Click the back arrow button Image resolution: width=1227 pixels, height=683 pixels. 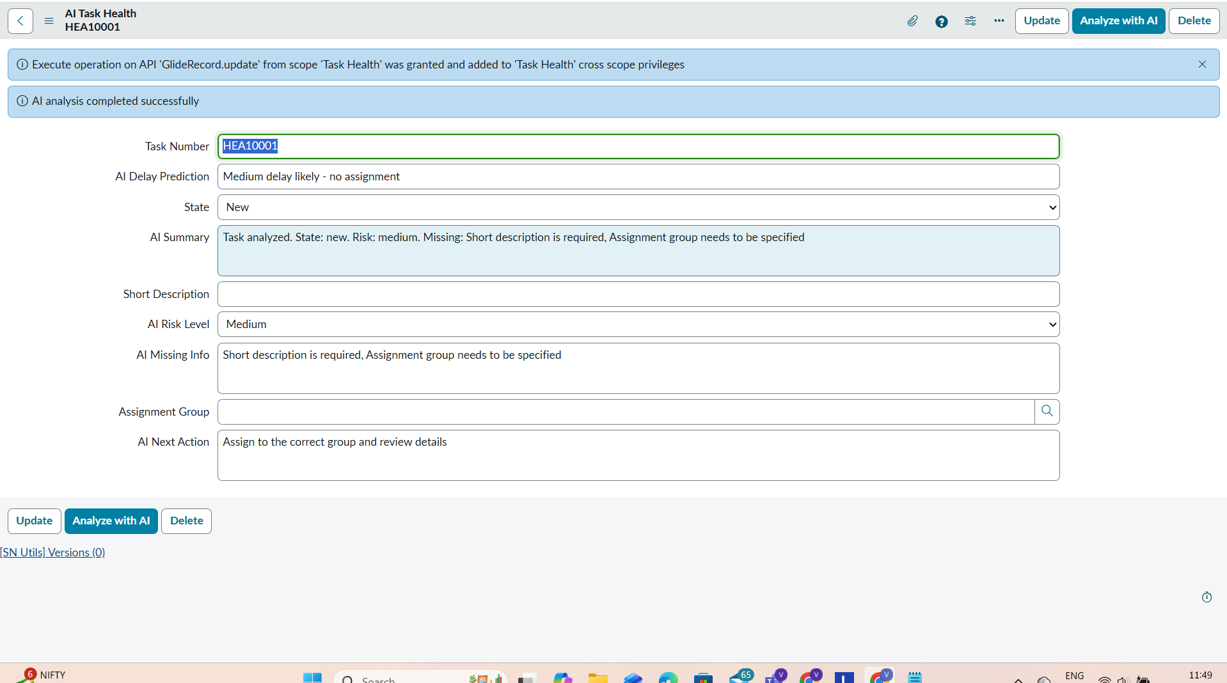(x=20, y=21)
